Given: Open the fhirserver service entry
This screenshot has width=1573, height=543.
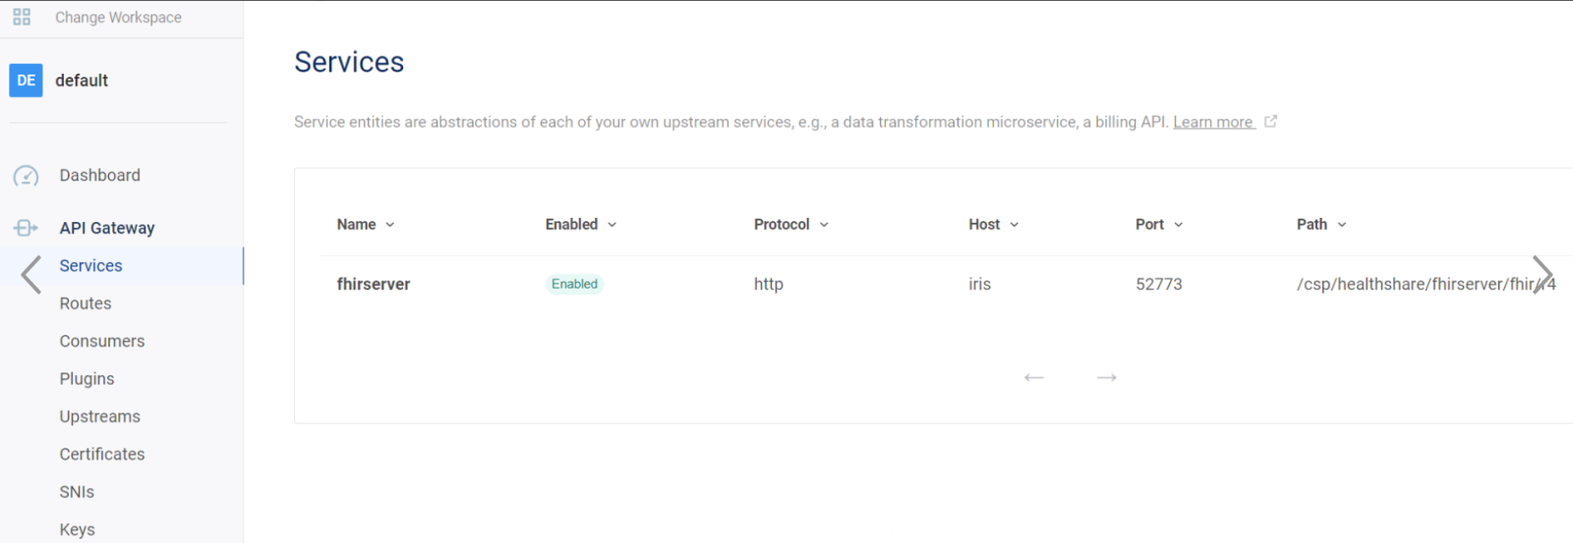Looking at the screenshot, I should 374,284.
